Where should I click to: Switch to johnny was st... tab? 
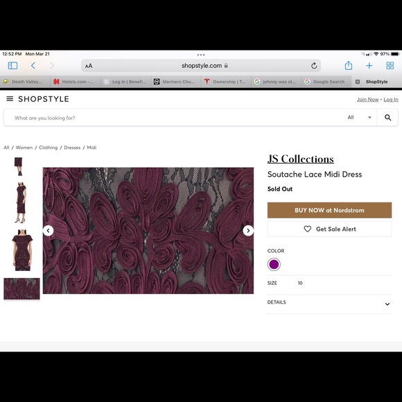(277, 82)
